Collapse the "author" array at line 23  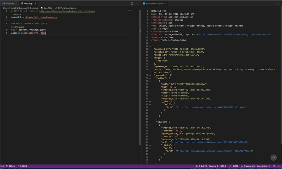click(150, 78)
